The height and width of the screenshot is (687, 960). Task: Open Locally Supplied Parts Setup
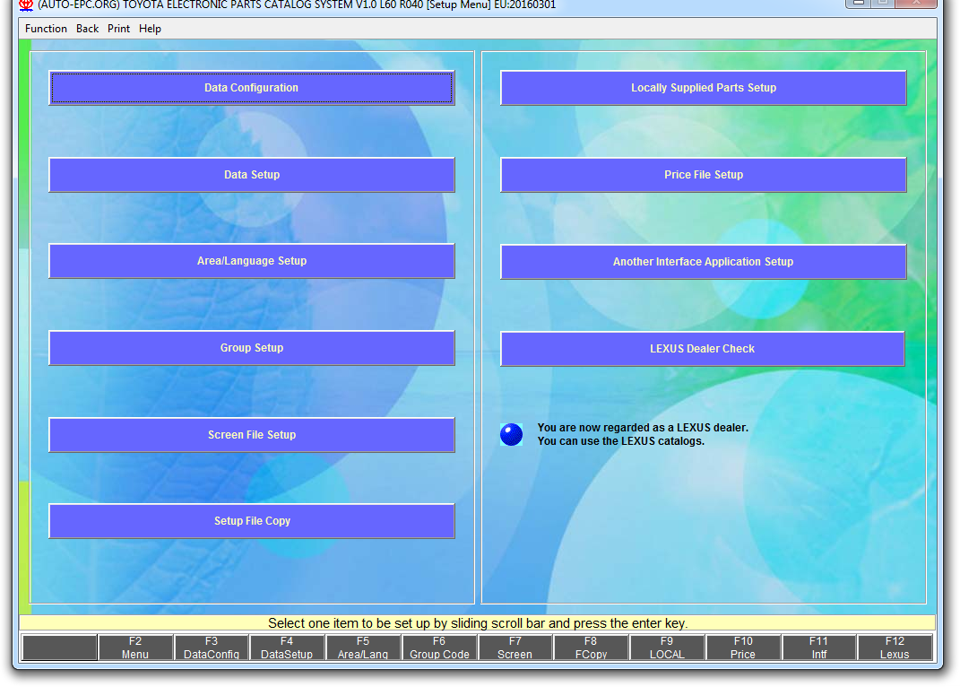tap(704, 88)
